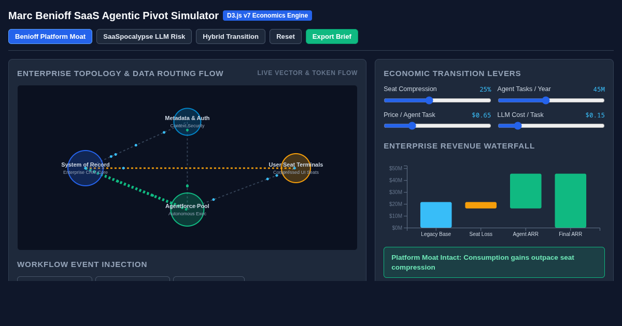Click the $0.15 LLM cost value
The height and width of the screenshot is (326, 622).
(595, 115)
